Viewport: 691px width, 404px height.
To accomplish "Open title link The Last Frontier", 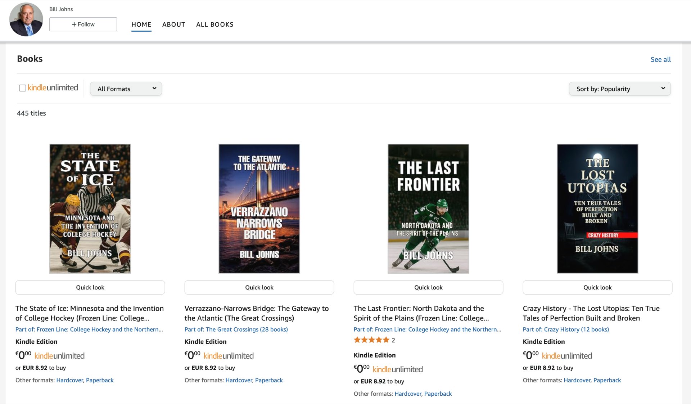I will [421, 313].
